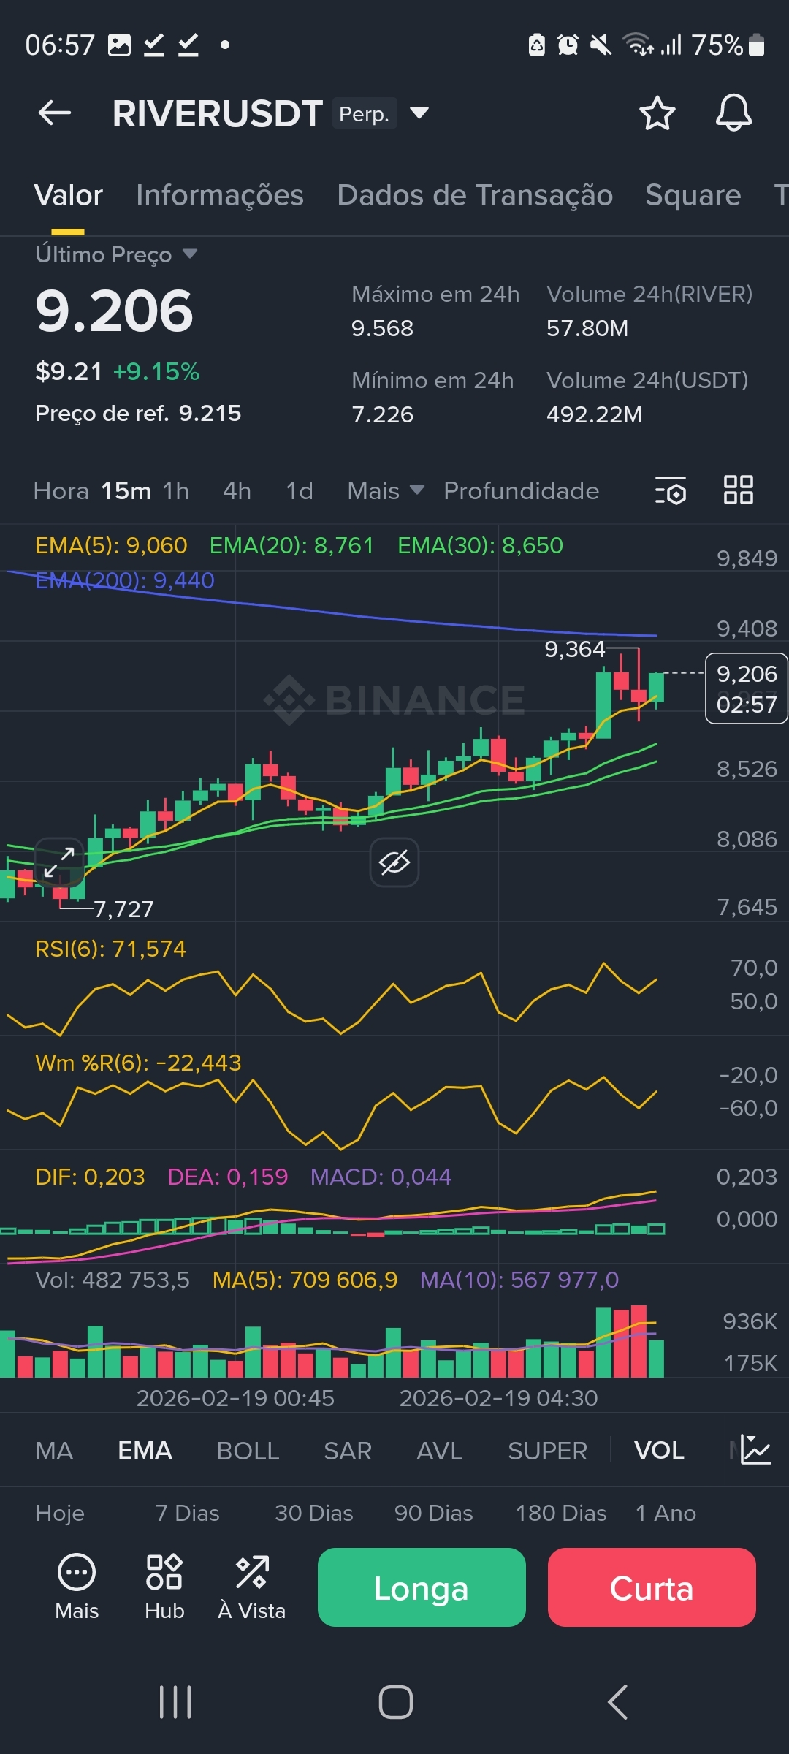This screenshot has height=1754, width=789.
Task: Tap the EMA(30): 8,650 legend
Action: tap(481, 545)
